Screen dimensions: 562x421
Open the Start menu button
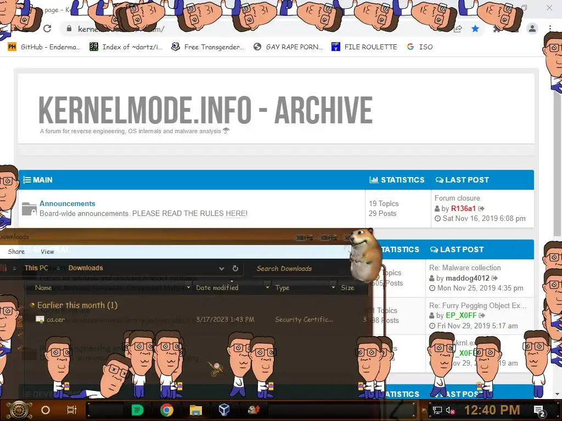pos(19,410)
